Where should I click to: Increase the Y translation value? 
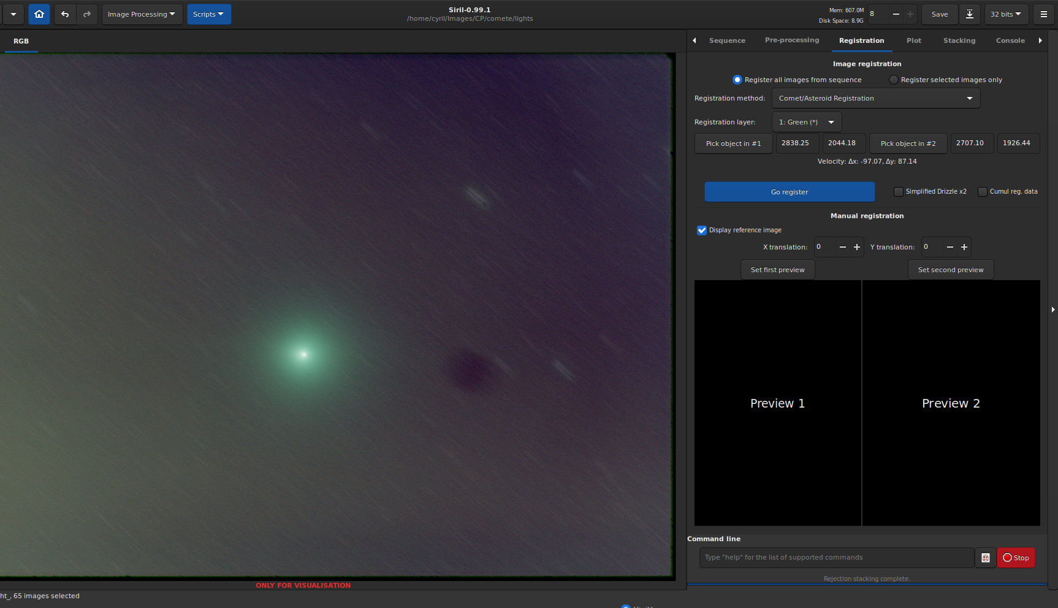click(x=964, y=247)
